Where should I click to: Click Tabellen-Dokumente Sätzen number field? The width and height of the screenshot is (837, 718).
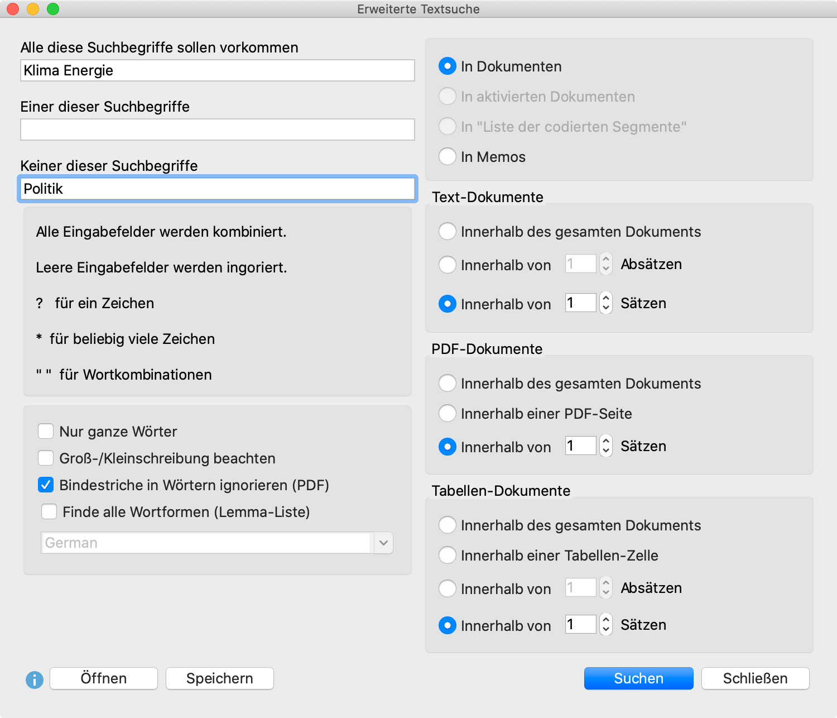(581, 625)
